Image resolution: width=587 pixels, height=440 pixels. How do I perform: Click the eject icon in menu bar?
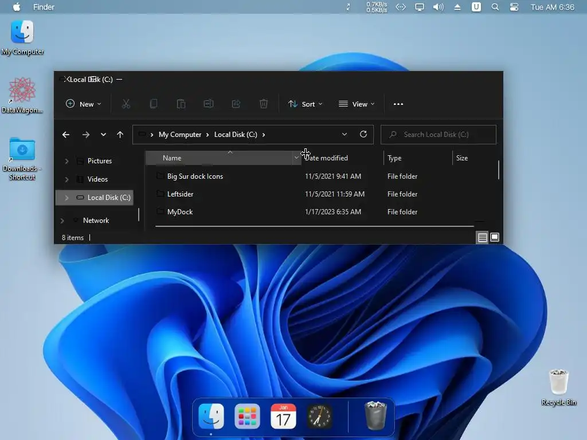point(457,7)
